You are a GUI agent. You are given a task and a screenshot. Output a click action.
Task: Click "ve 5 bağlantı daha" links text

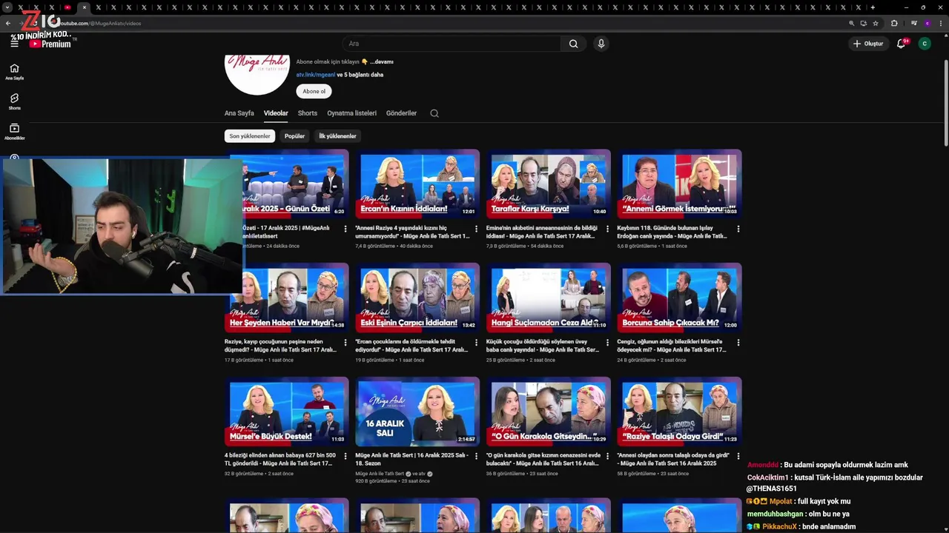(x=360, y=75)
